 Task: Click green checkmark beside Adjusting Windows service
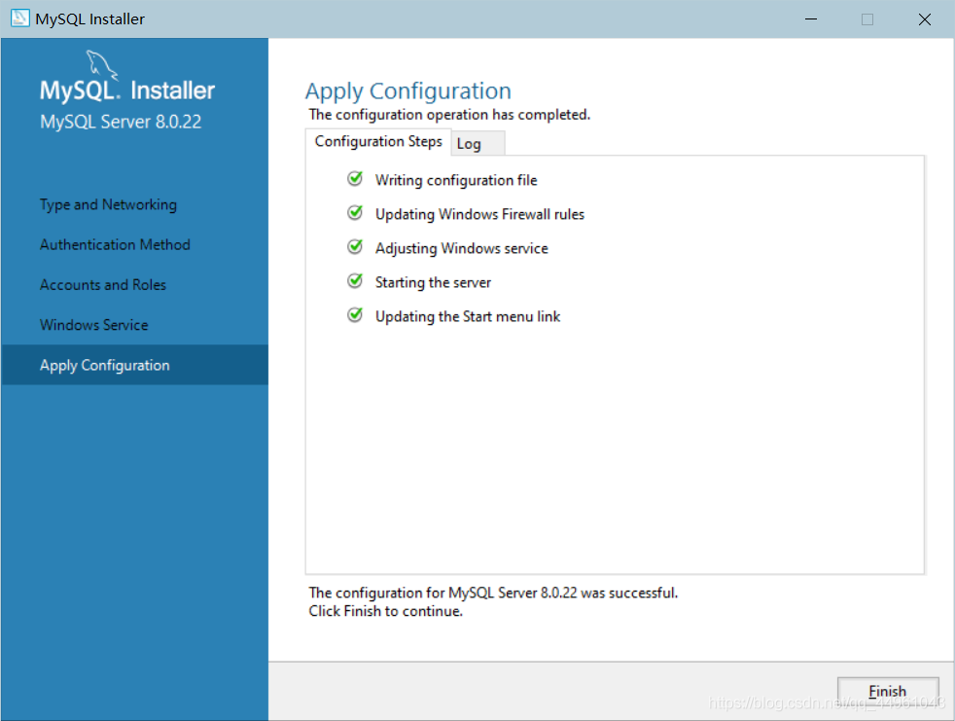click(x=355, y=247)
